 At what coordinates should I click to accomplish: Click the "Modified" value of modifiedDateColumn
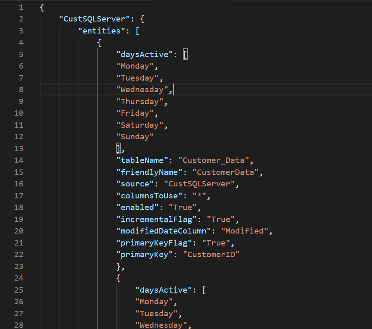(245, 231)
